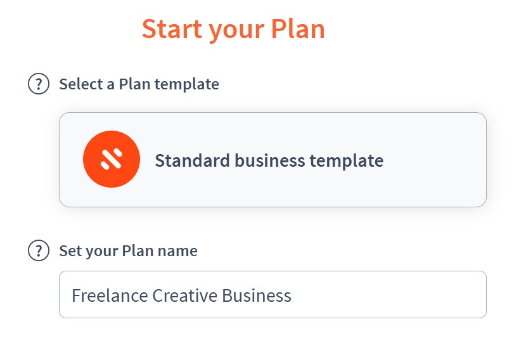Open question mark tooltip for Plan name
The image size is (514, 343).
point(39,250)
